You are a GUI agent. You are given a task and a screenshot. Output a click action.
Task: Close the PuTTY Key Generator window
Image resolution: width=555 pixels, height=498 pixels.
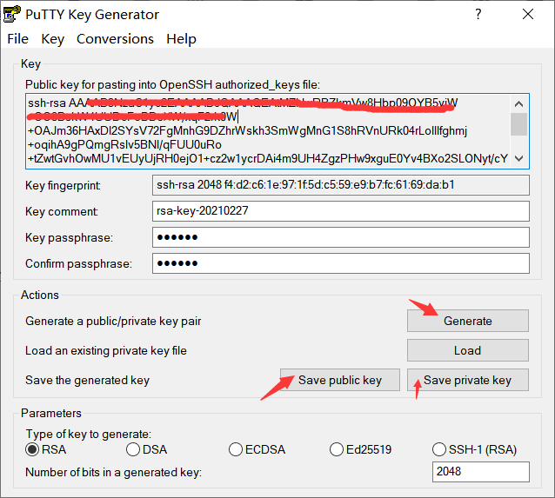click(528, 14)
